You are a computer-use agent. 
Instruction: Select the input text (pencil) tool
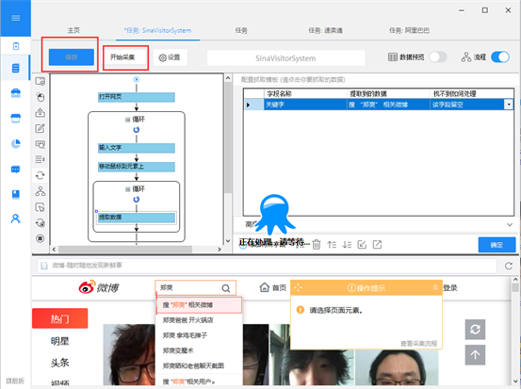pos(41,128)
